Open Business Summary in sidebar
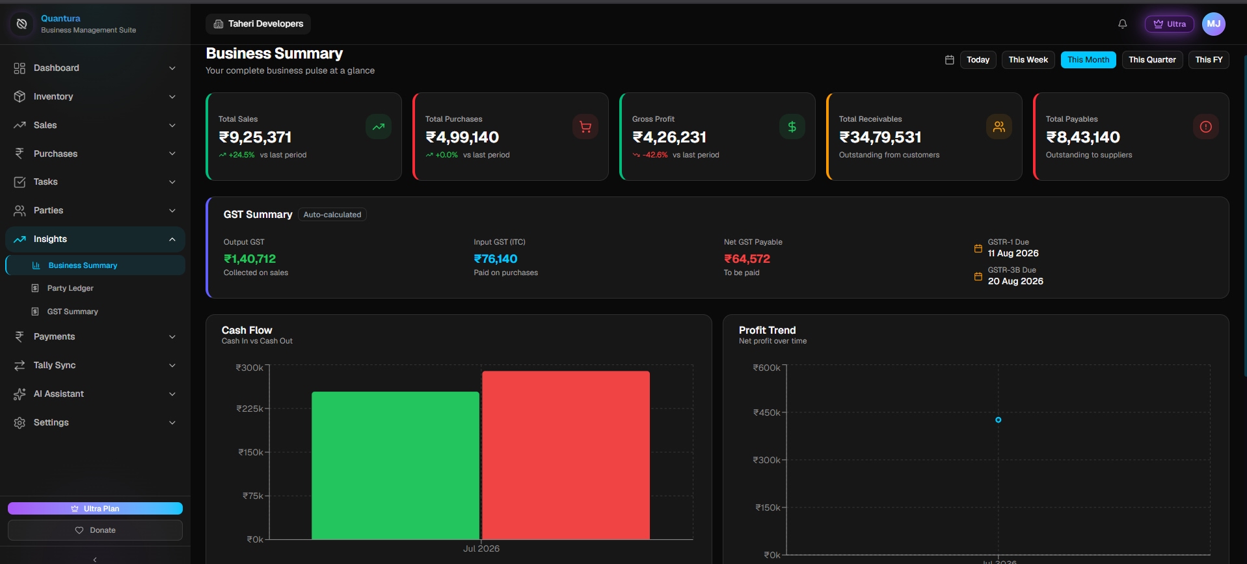This screenshot has width=1247, height=564. coord(95,265)
